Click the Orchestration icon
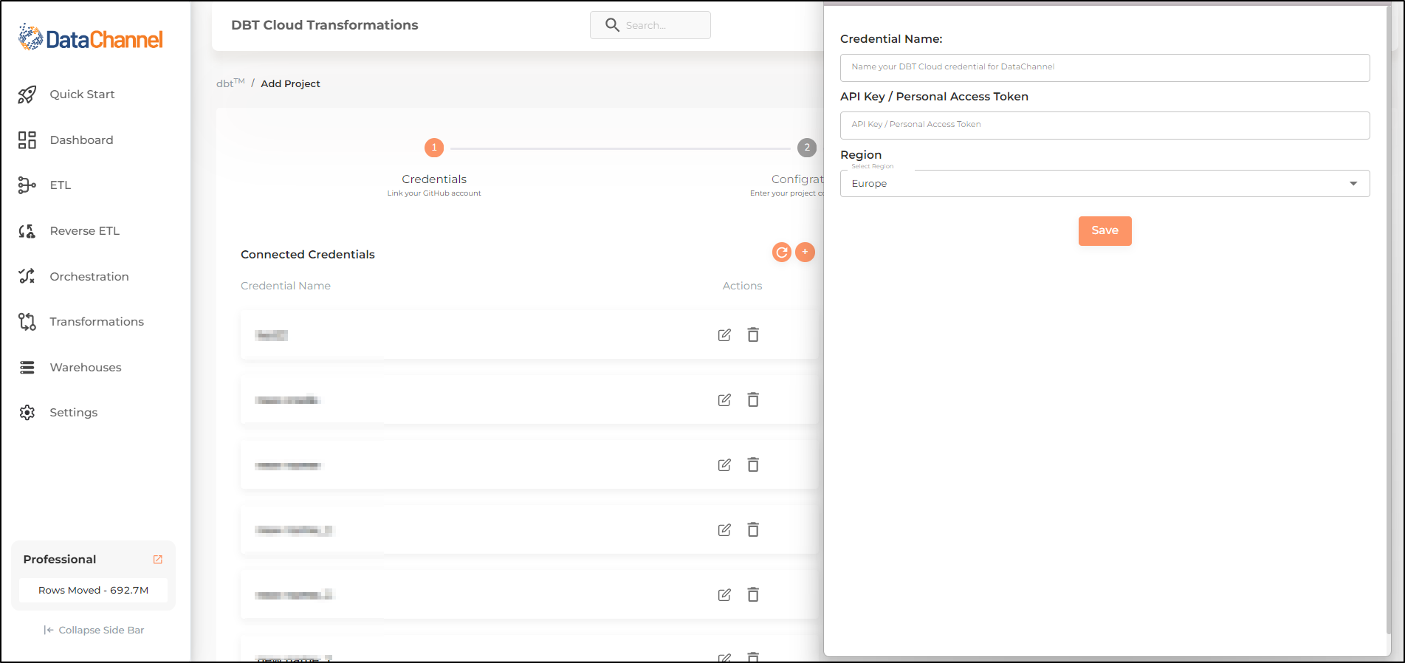This screenshot has width=1405, height=663. point(27,276)
